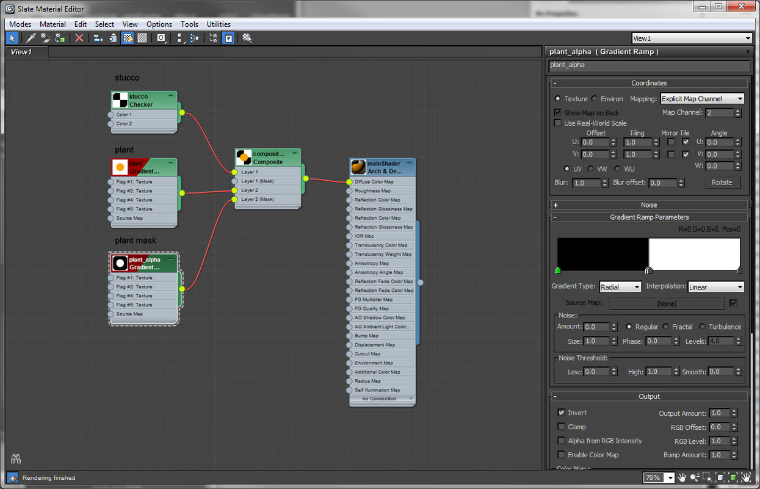This screenshot has width=760, height=489.
Task: Open search with the binoculars icon
Action: 16,458
